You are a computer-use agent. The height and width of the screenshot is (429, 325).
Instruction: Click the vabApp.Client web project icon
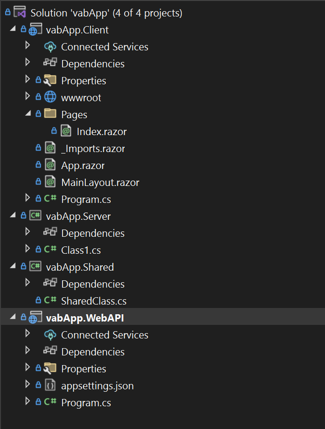35,30
